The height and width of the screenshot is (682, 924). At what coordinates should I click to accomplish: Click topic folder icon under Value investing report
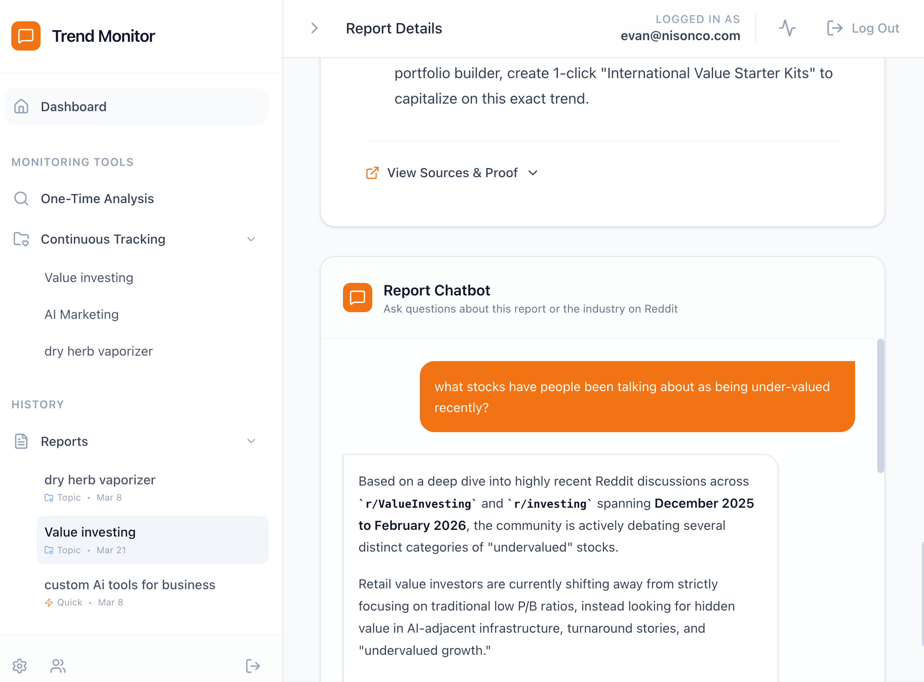pyautogui.click(x=49, y=550)
